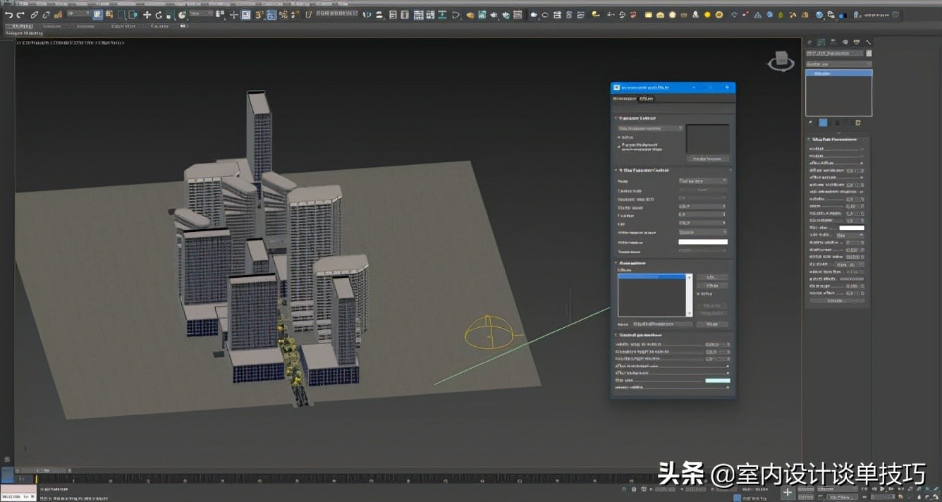The height and width of the screenshot is (502, 942).
Task: Click the white color swatch in floating dialog
Action: click(702, 242)
